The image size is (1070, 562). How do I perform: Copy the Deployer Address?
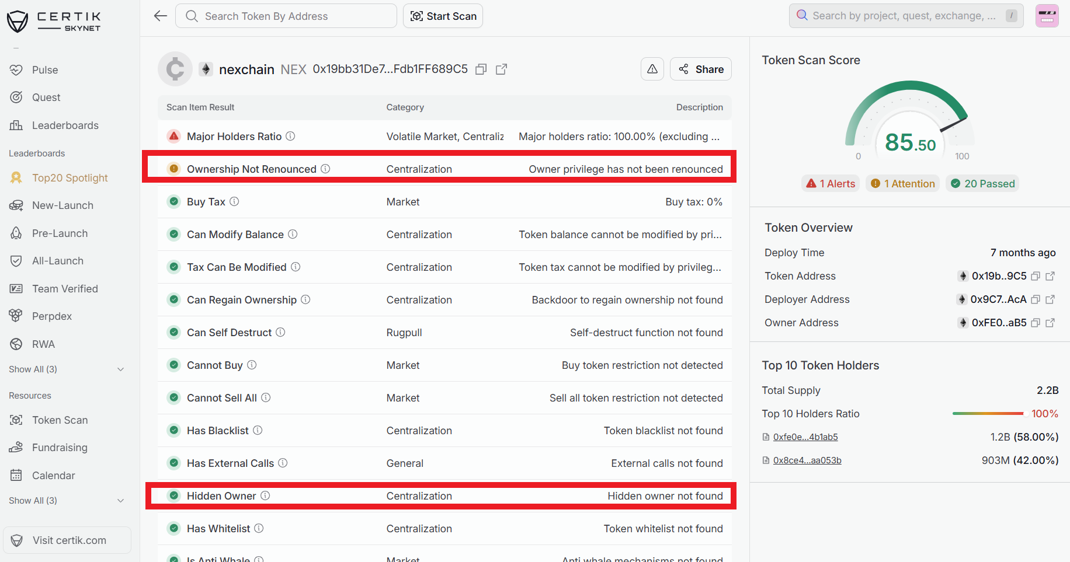tap(1036, 299)
